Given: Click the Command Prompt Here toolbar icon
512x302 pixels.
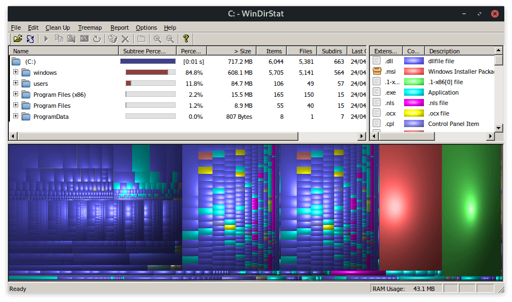Looking at the screenshot, I should coord(84,39).
